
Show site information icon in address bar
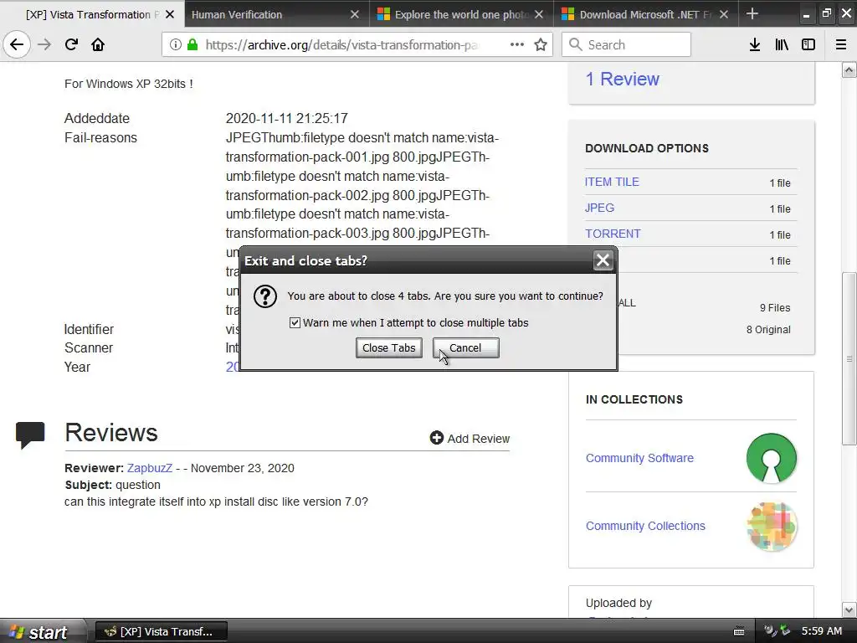175,45
